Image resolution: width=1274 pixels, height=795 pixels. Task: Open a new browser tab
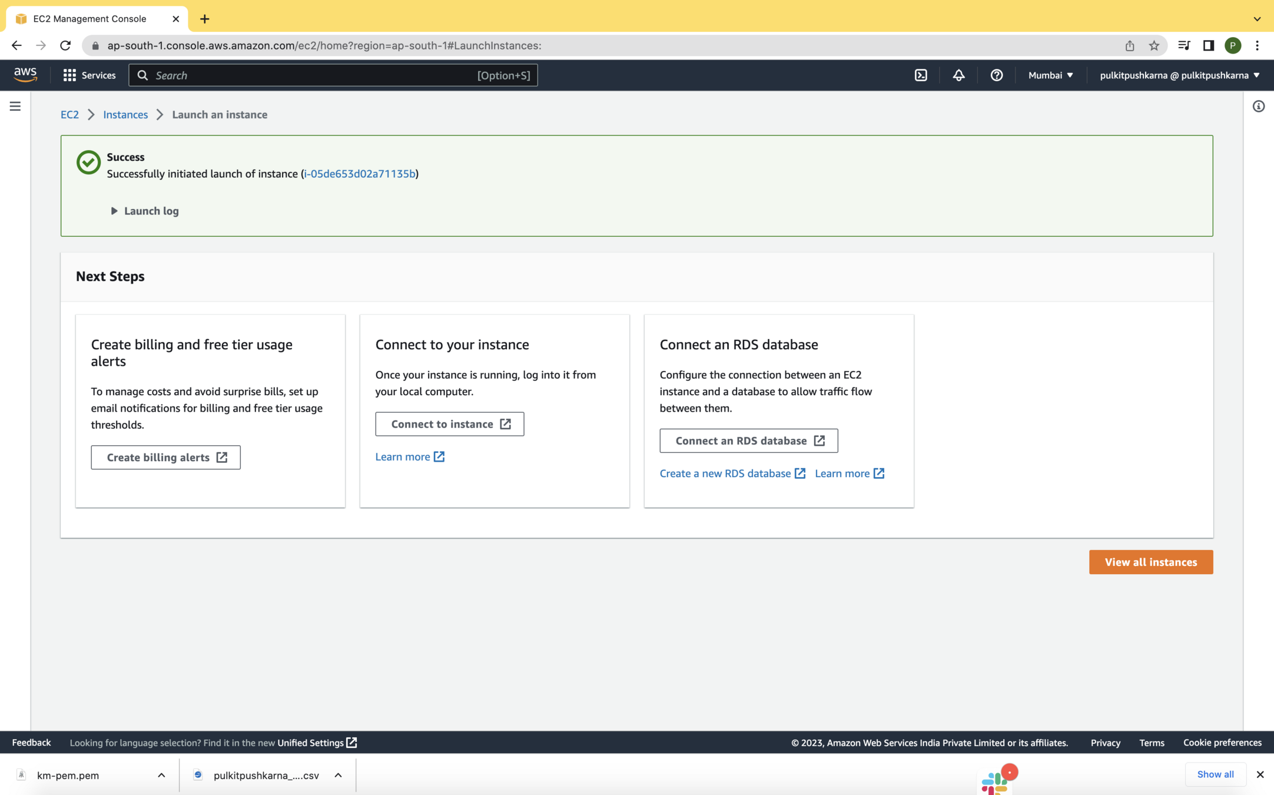pyautogui.click(x=204, y=19)
